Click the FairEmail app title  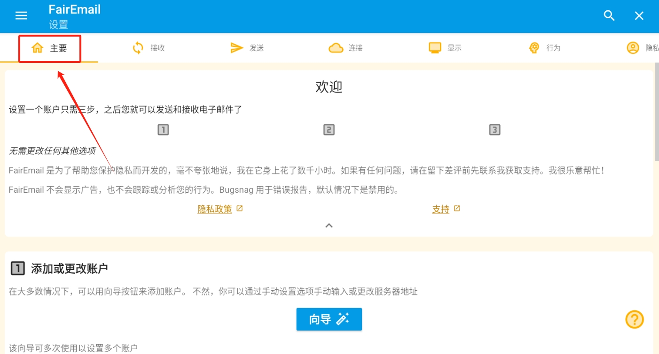[75, 9]
